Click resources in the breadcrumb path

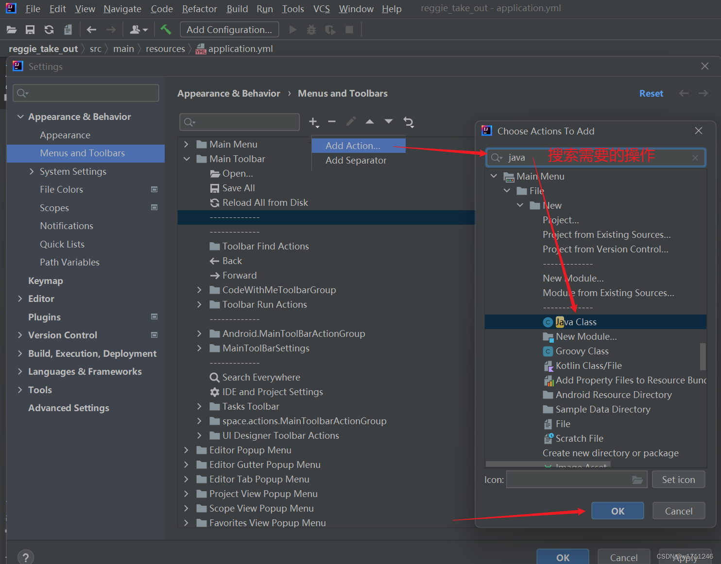[165, 49]
